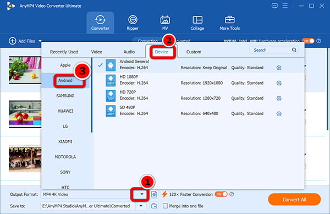This screenshot has height=214, width=330.
Task: Select HTC device category
Action: (65, 187)
